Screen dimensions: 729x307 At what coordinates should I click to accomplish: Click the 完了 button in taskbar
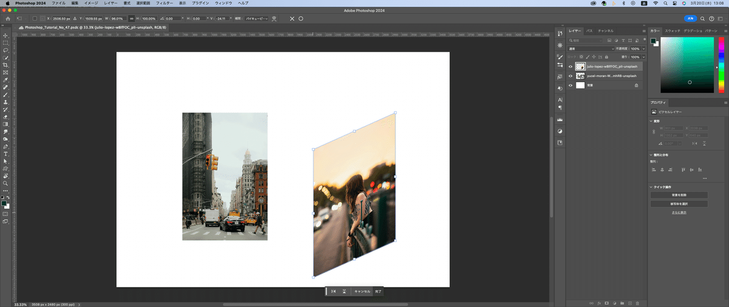(378, 291)
